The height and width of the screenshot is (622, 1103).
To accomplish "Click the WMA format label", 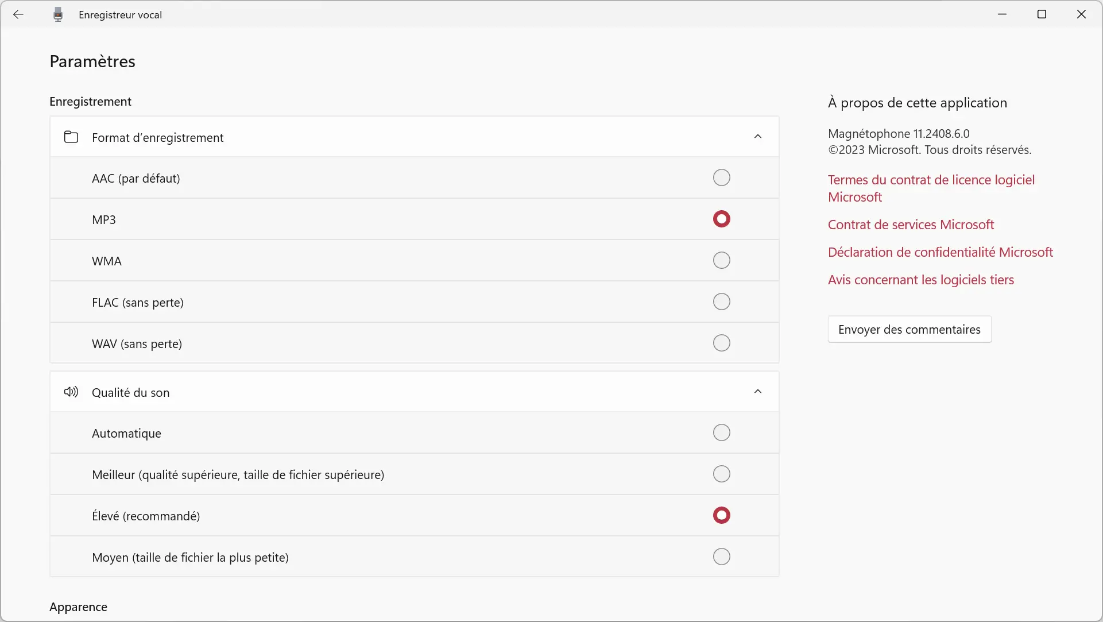I will click(107, 261).
